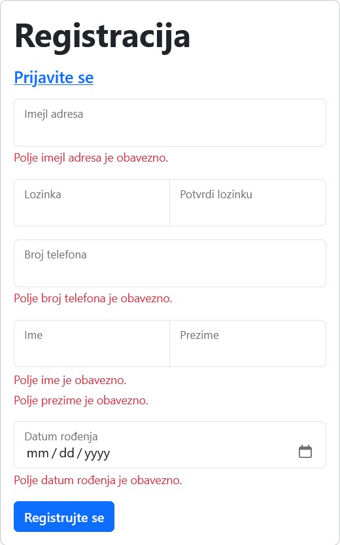Click the phone number required error text
Image resolution: width=340 pixels, height=545 pixels.
(93, 298)
